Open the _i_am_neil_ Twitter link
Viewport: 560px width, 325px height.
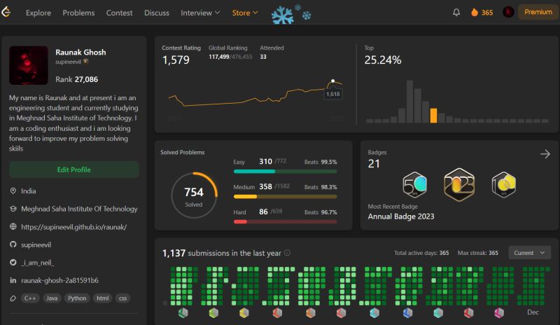[x=38, y=263]
